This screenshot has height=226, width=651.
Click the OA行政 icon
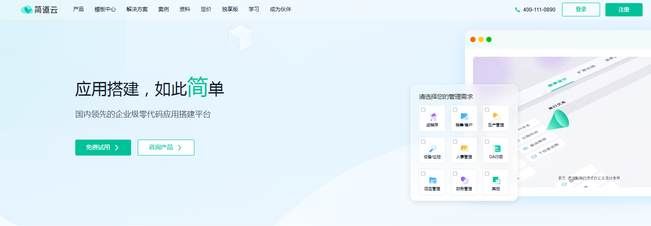496,148
